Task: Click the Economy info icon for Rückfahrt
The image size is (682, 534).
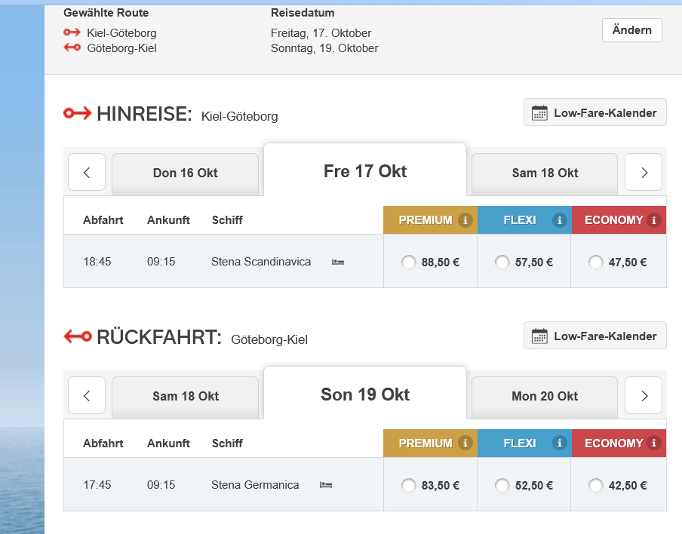Action: 654,443
